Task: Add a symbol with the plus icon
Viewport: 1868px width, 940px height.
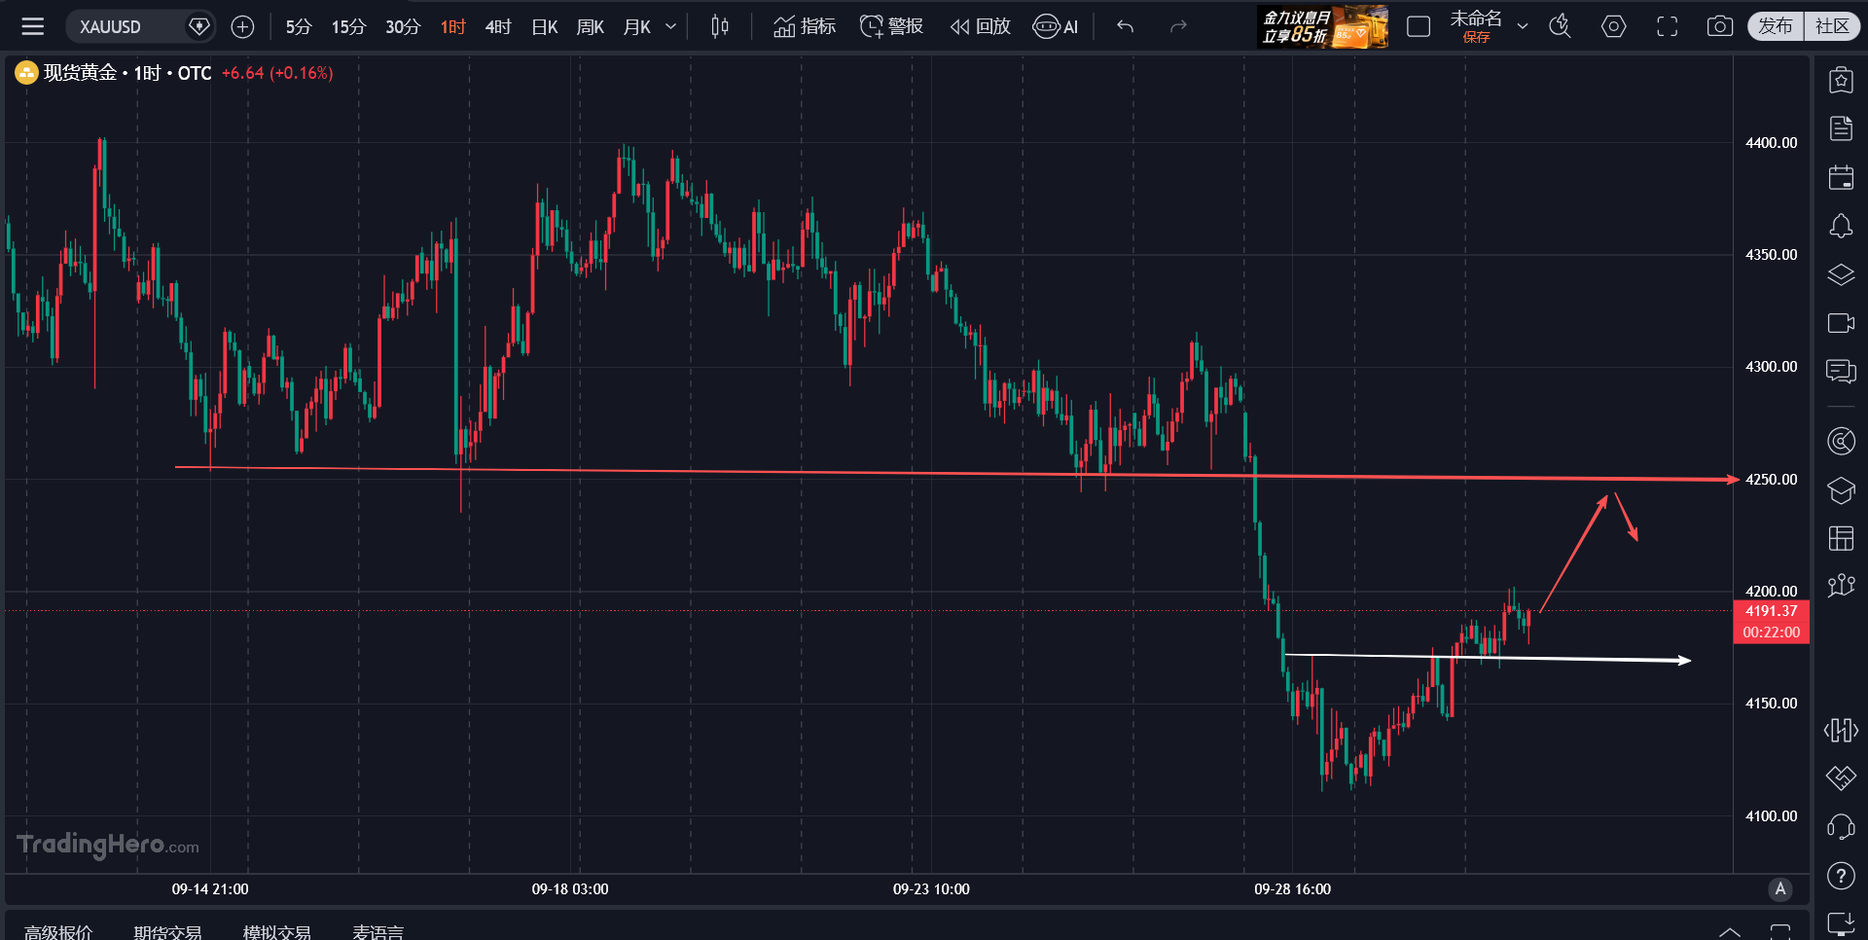Action: [x=242, y=26]
